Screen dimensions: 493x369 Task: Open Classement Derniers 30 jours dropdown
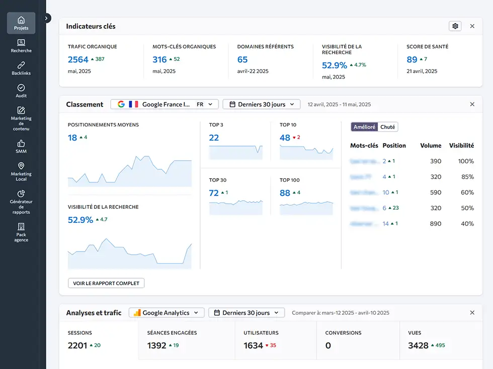[262, 104]
